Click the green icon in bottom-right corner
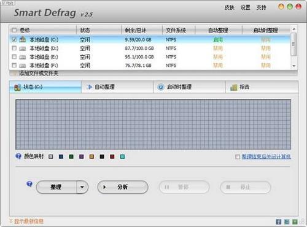This screenshot has width=307, height=227. click(x=295, y=221)
